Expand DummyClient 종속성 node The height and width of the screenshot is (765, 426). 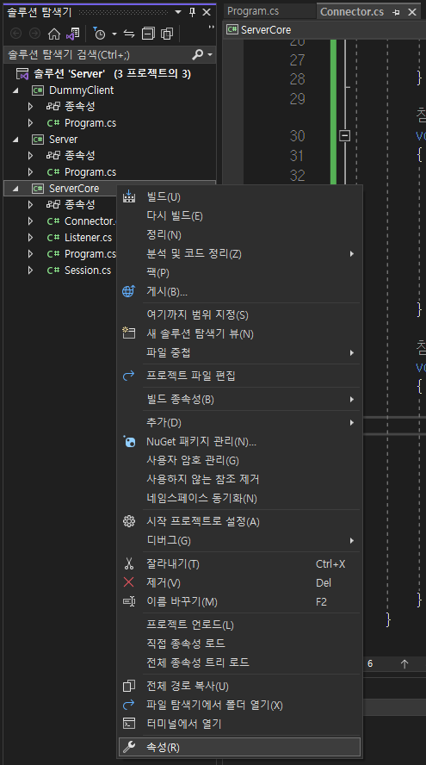point(31,106)
